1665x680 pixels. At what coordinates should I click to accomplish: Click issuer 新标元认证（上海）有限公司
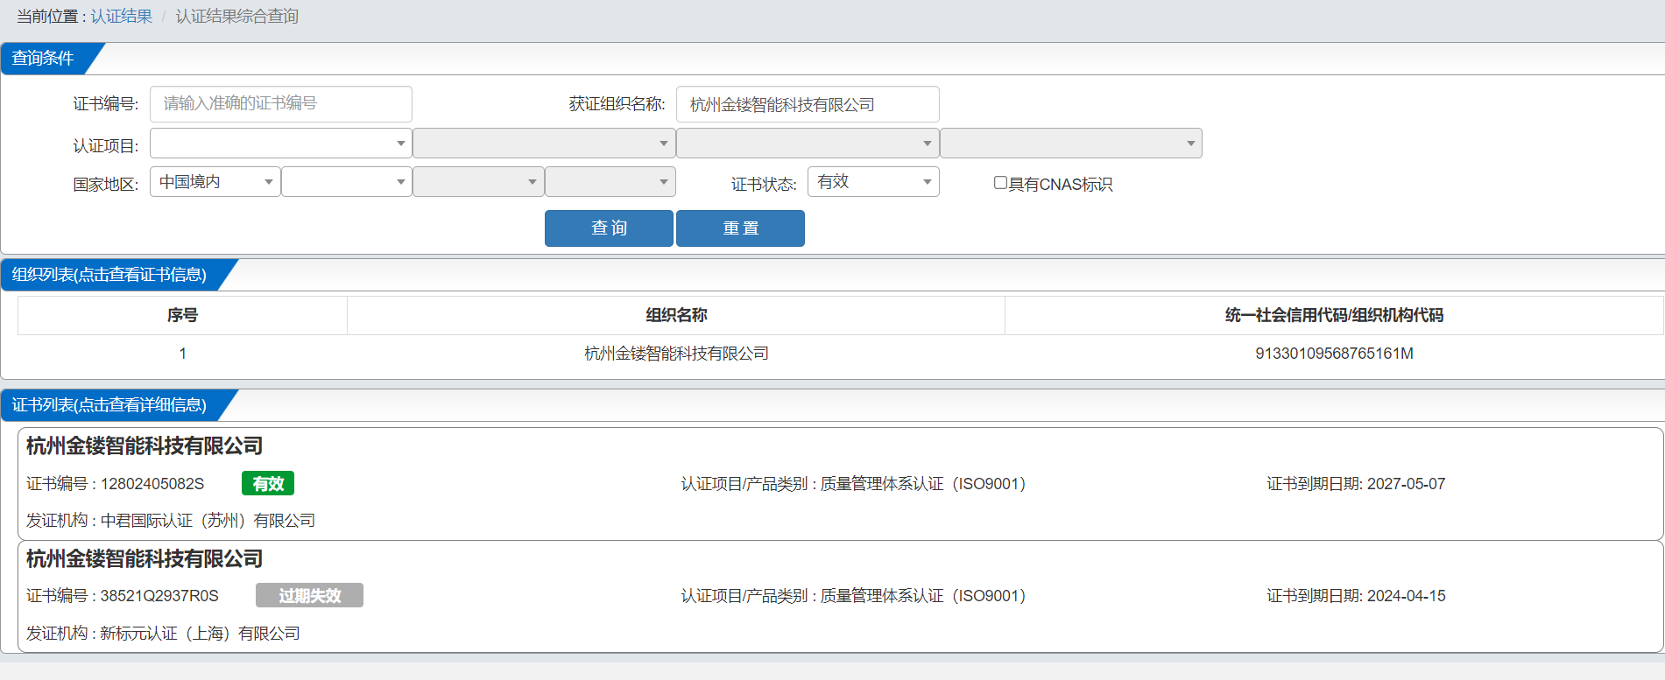click(200, 634)
